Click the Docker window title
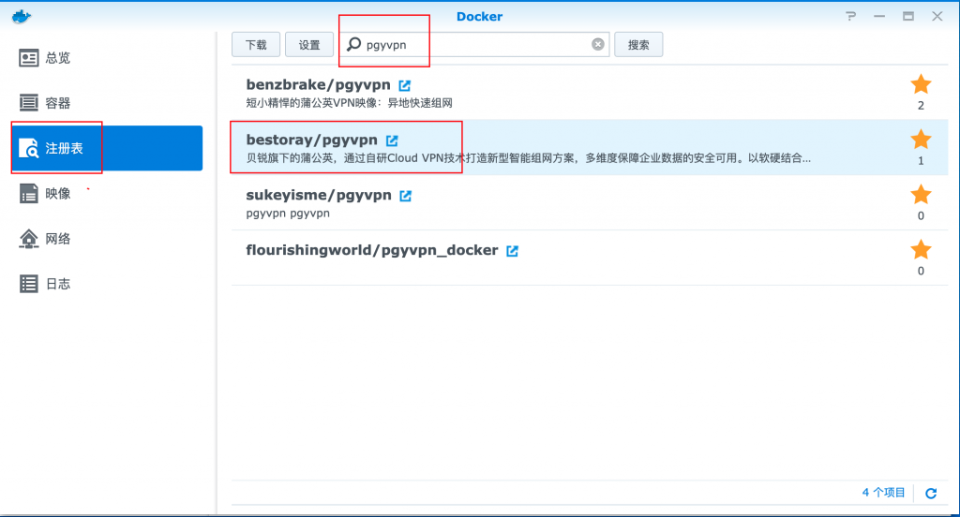960x517 pixels. pyautogui.click(x=479, y=17)
